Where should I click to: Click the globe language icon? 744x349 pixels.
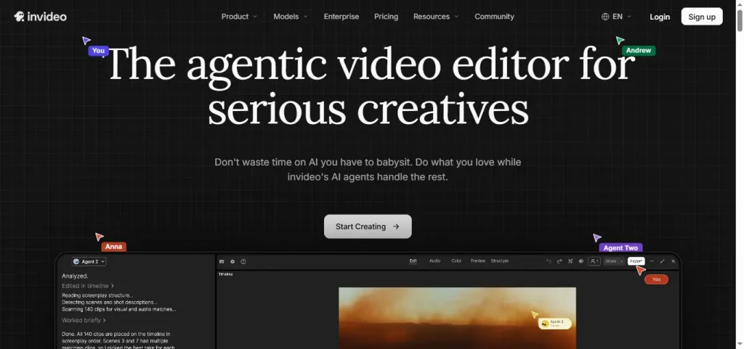click(605, 17)
